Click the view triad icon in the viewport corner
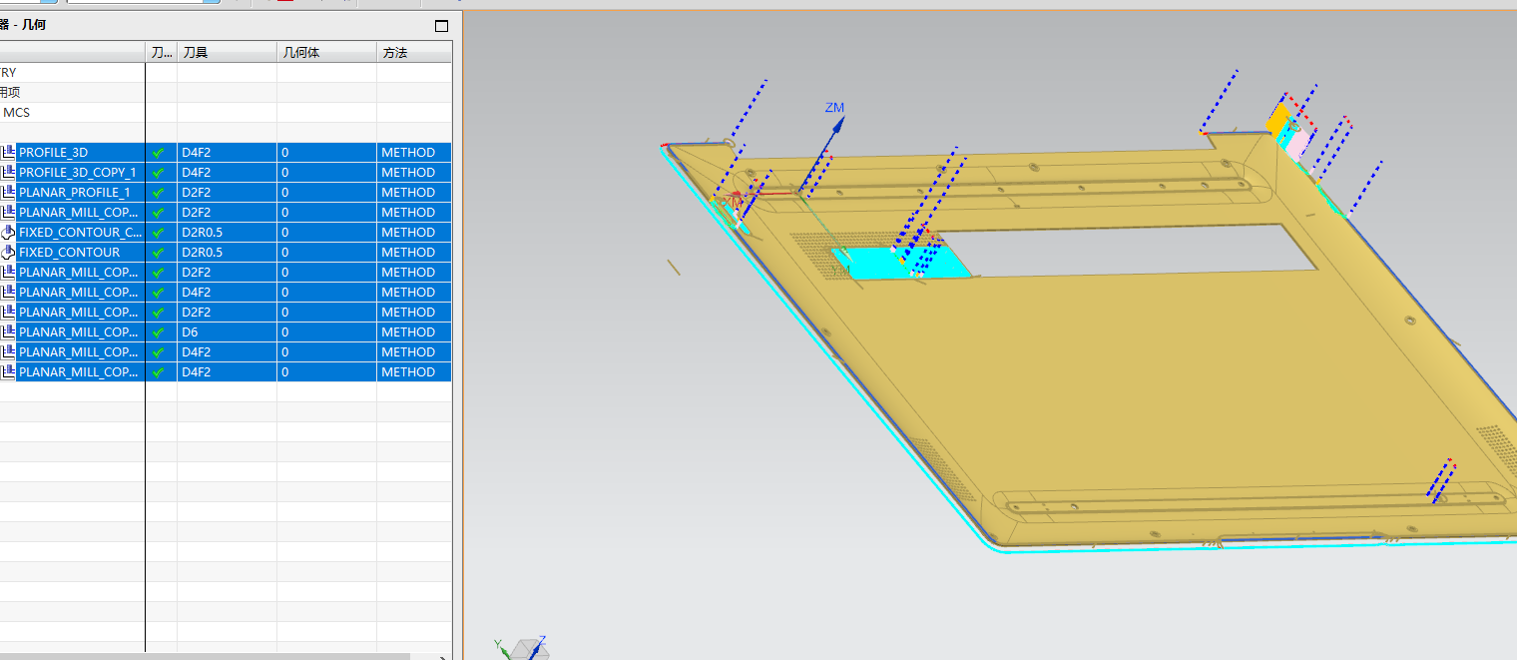Image resolution: width=1517 pixels, height=660 pixels. pyautogui.click(x=521, y=648)
